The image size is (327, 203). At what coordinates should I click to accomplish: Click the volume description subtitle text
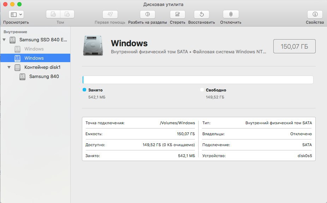189,52
